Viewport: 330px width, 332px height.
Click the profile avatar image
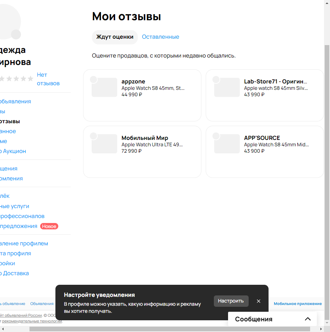tap(10, 22)
